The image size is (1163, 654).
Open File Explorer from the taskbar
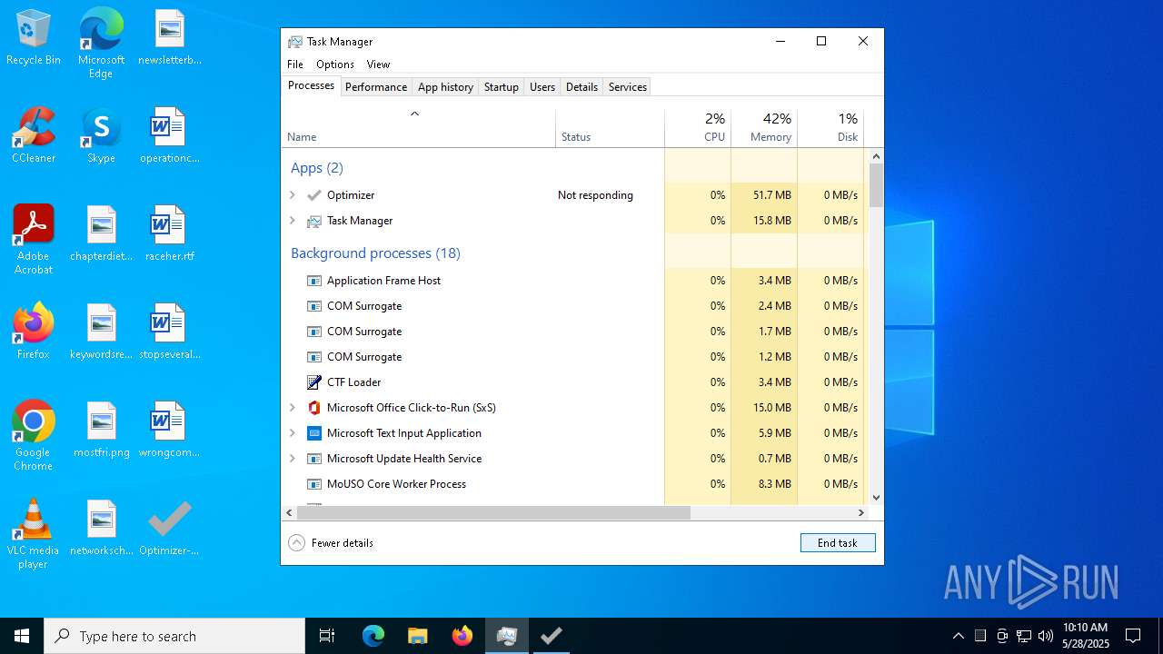417,636
